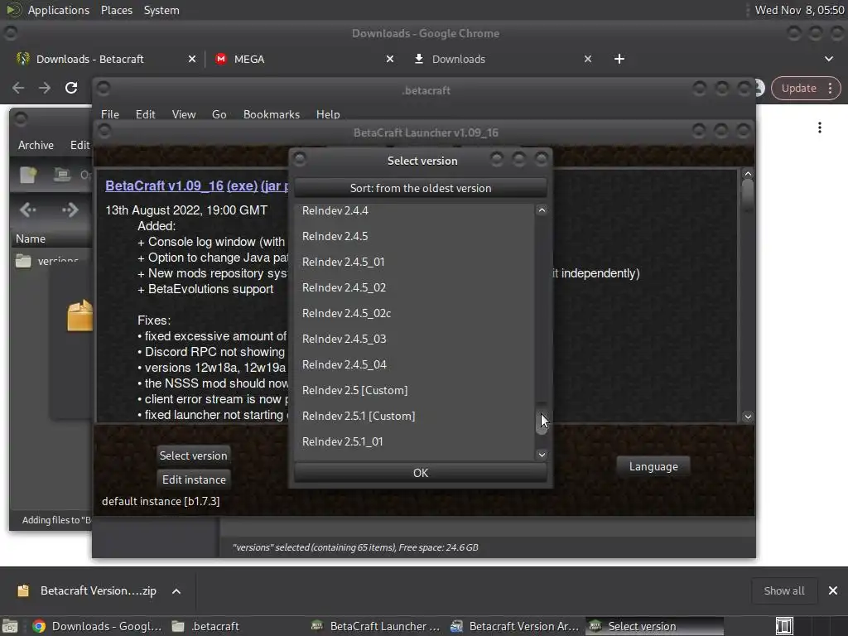Pick ReIndev 2.5 [Custom] version
Screen dimensions: 848x636
coord(414,391)
